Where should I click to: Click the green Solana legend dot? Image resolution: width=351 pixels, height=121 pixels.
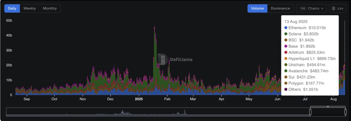[286, 34]
